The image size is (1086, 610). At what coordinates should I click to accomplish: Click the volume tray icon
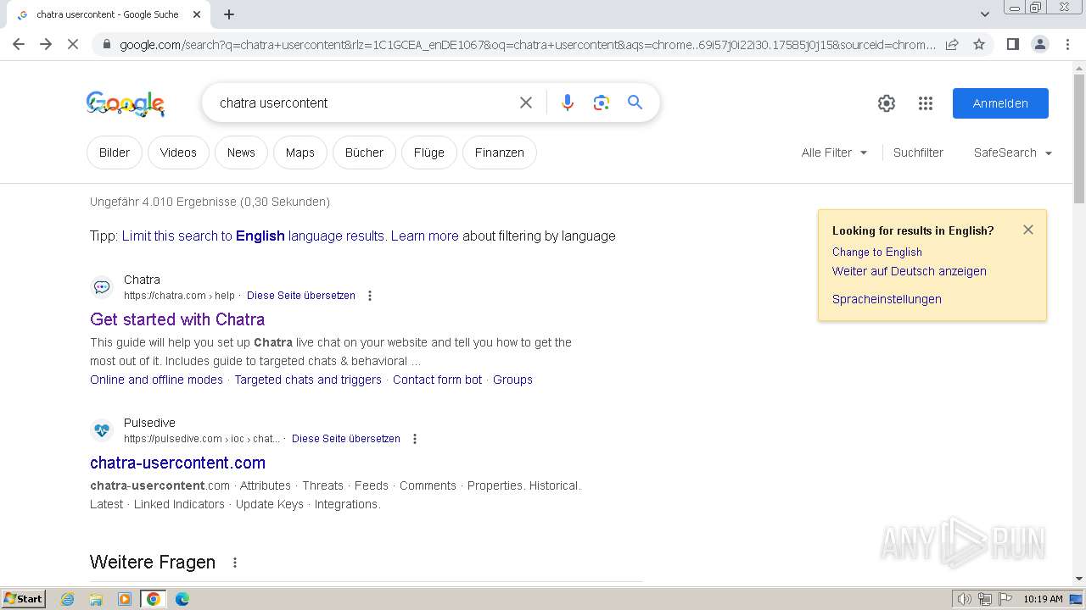point(964,599)
